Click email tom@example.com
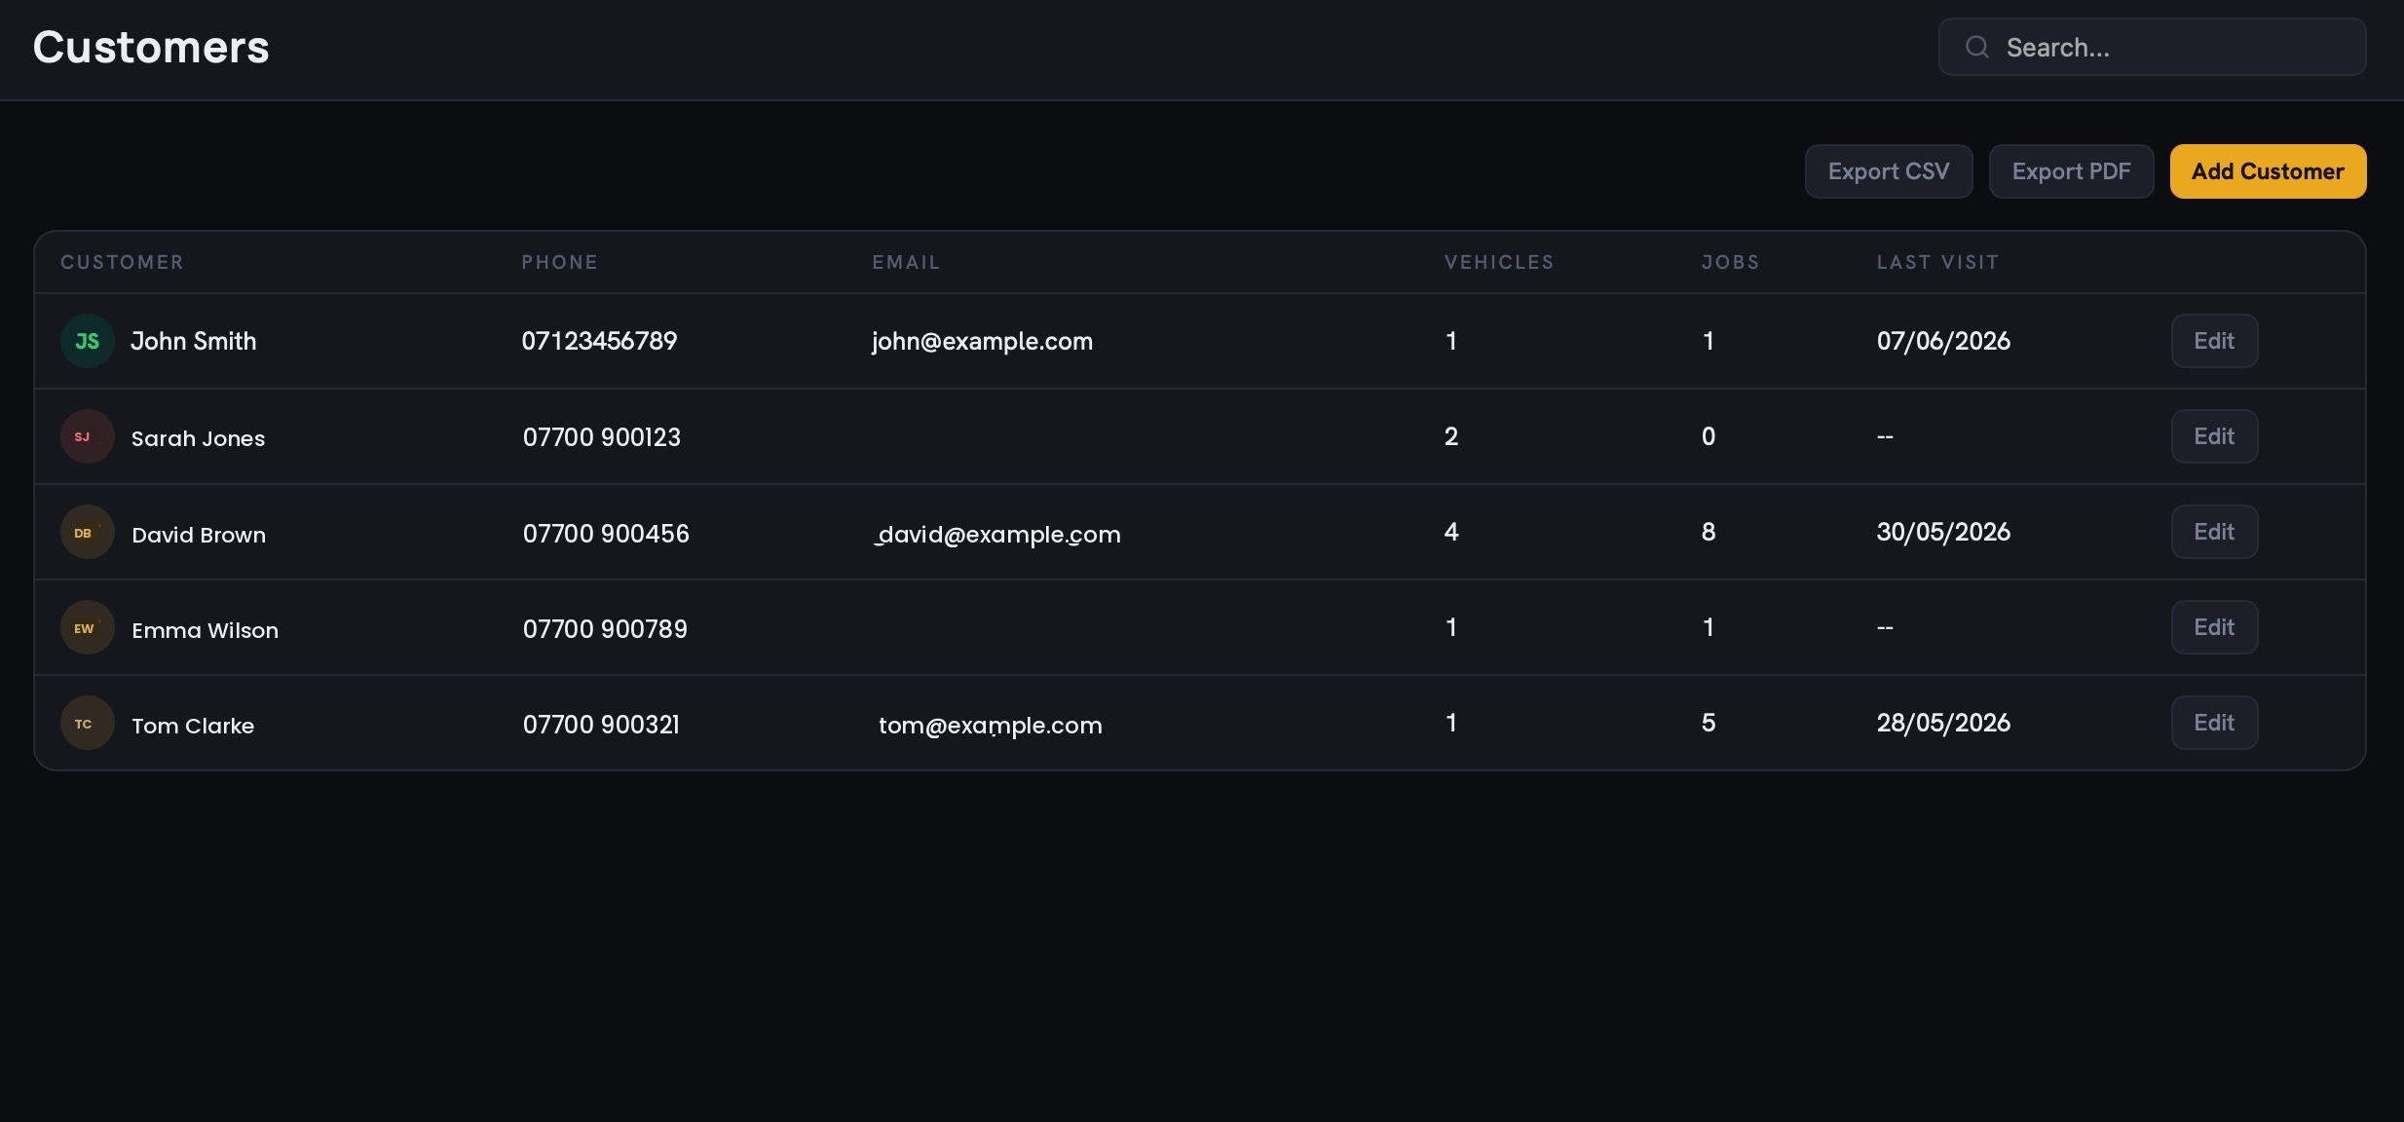This screenshot has height=1122, width=2404. (991, 726)
